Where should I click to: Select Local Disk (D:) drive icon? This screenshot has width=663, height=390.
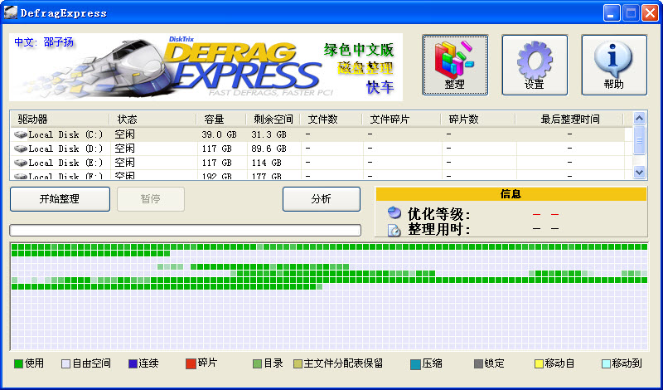pos(21,149)
